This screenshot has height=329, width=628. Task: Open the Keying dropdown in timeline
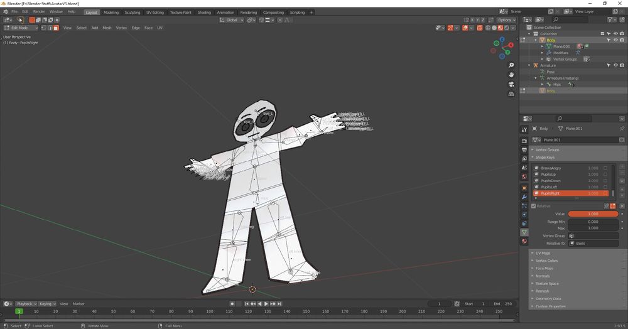[47, 304]
